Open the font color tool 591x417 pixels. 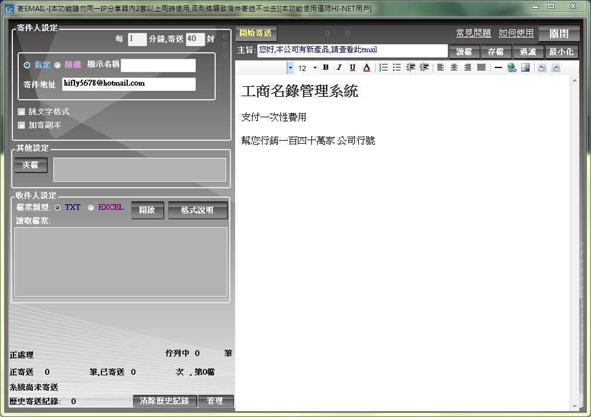pyautogui.click(x=366, y=67)
